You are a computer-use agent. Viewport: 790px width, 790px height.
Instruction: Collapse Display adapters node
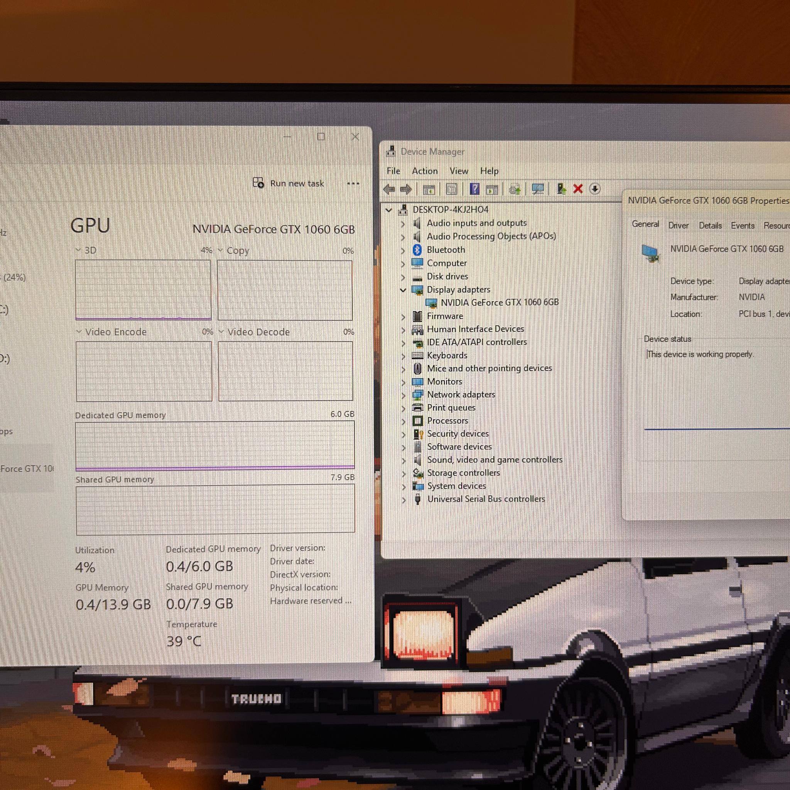click(x=403, y=290)
